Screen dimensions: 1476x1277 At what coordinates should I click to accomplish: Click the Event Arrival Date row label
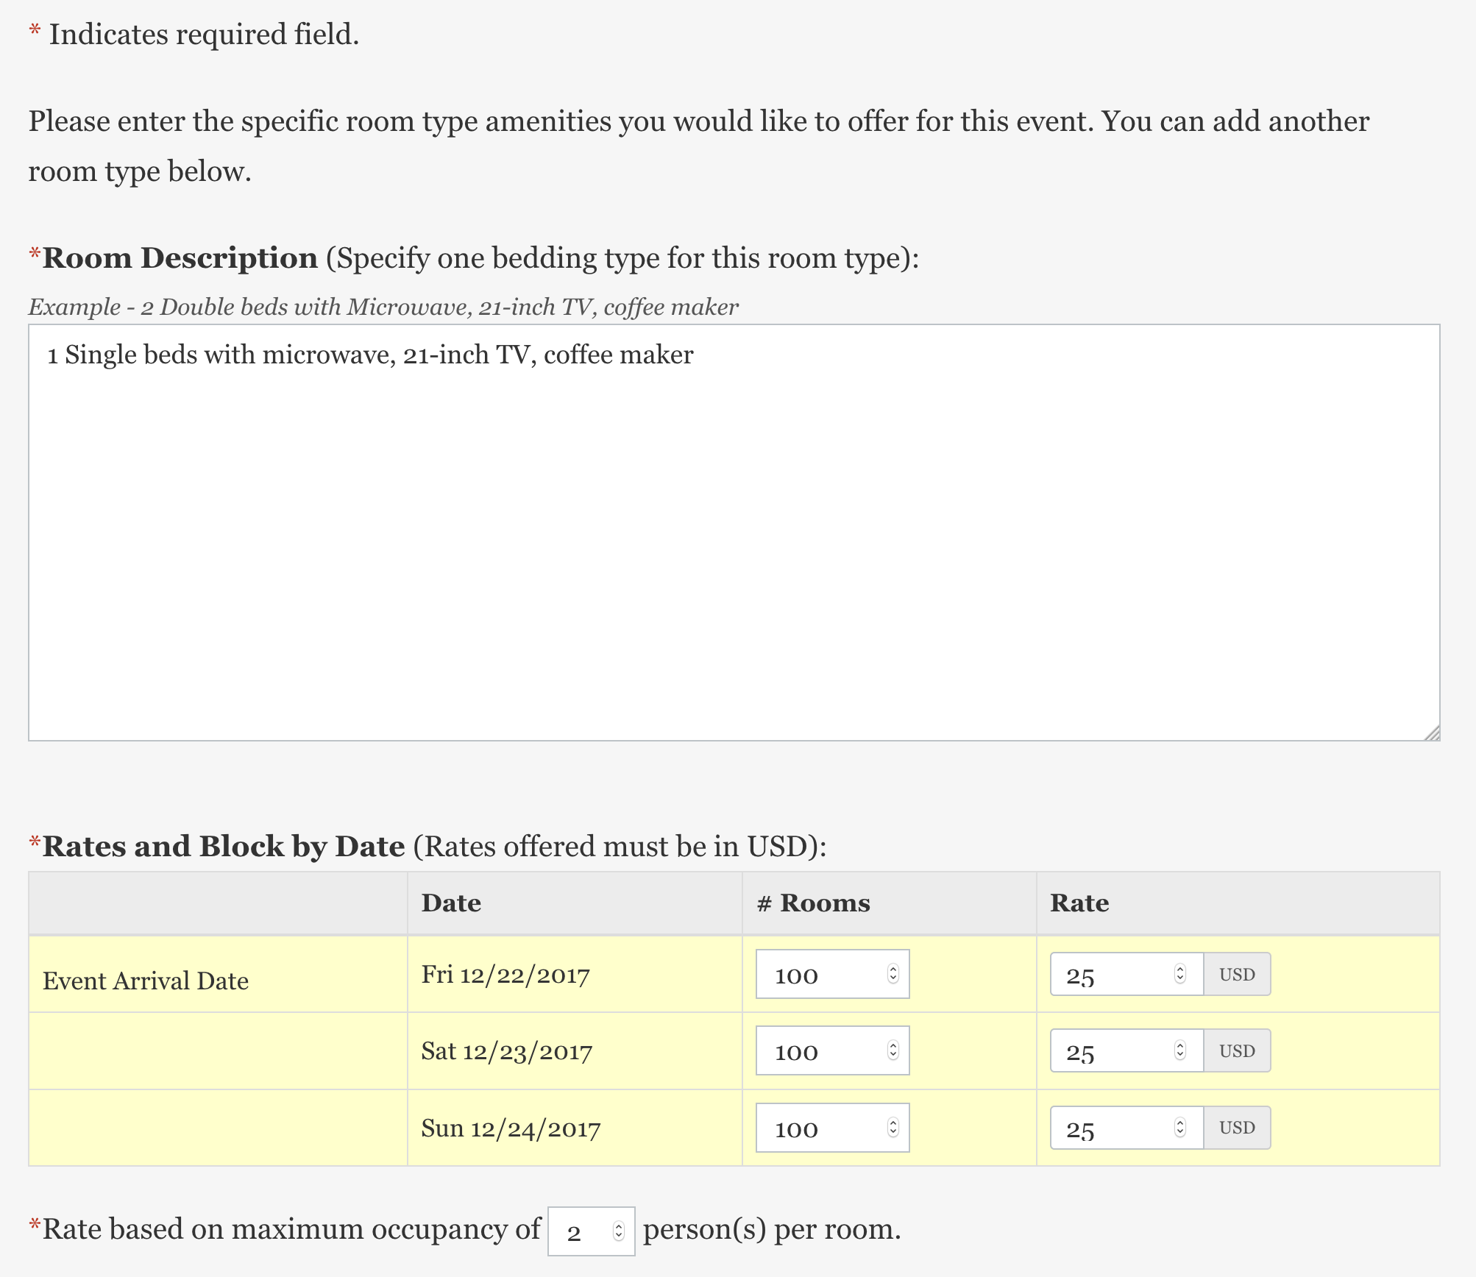(146, 981)
